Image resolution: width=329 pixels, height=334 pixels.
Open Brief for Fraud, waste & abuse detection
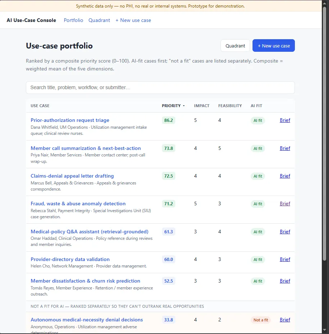coord(285,203)
